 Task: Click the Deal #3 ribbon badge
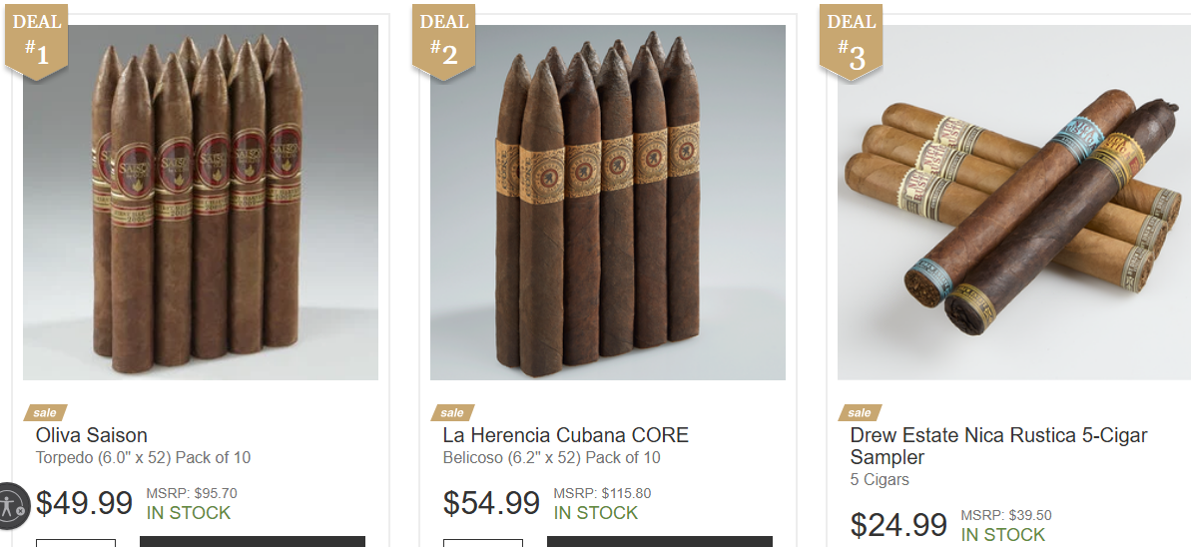tap(851, 41)
